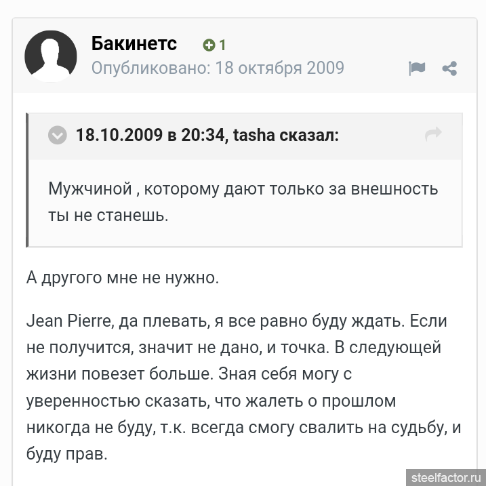Open the Бакинетс username link
This screenshot has height=486, width=486.
[134, 44]
